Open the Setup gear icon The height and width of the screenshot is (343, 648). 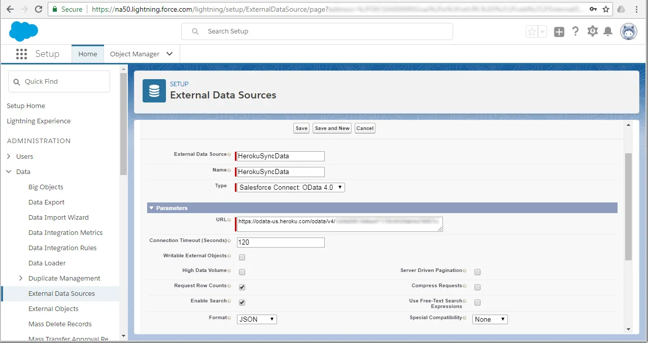click(x=592, y=31)
